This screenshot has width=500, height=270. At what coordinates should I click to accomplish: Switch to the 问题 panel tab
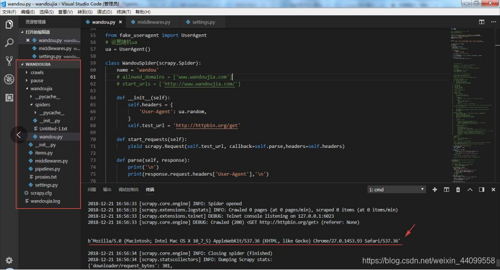92,189
